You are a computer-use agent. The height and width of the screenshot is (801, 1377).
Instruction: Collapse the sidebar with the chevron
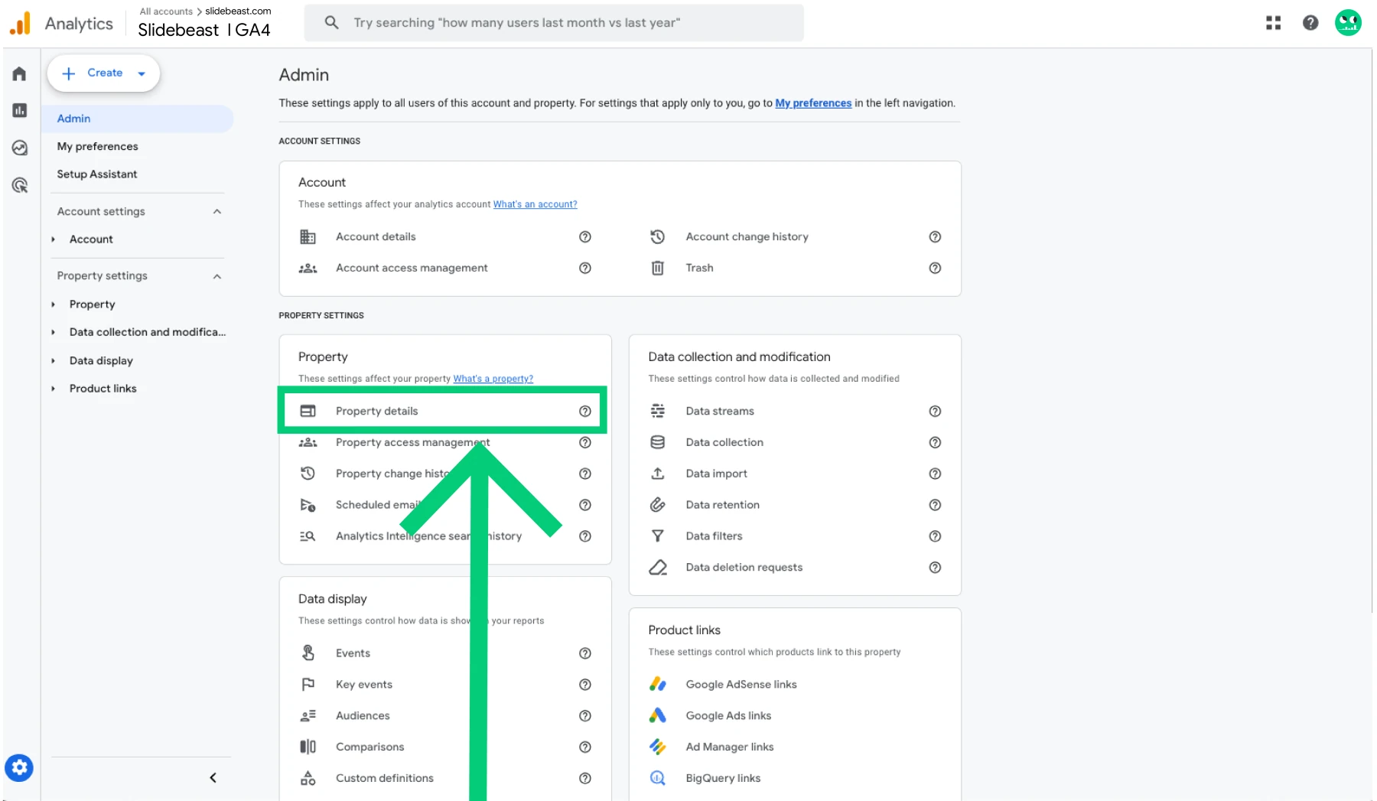(213, 778)
